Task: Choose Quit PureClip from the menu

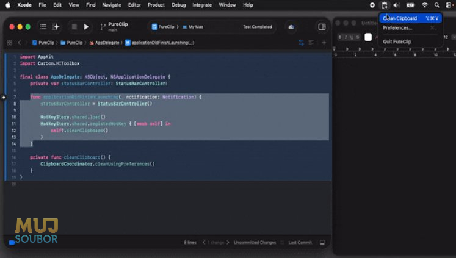Action: click(397, 41)
